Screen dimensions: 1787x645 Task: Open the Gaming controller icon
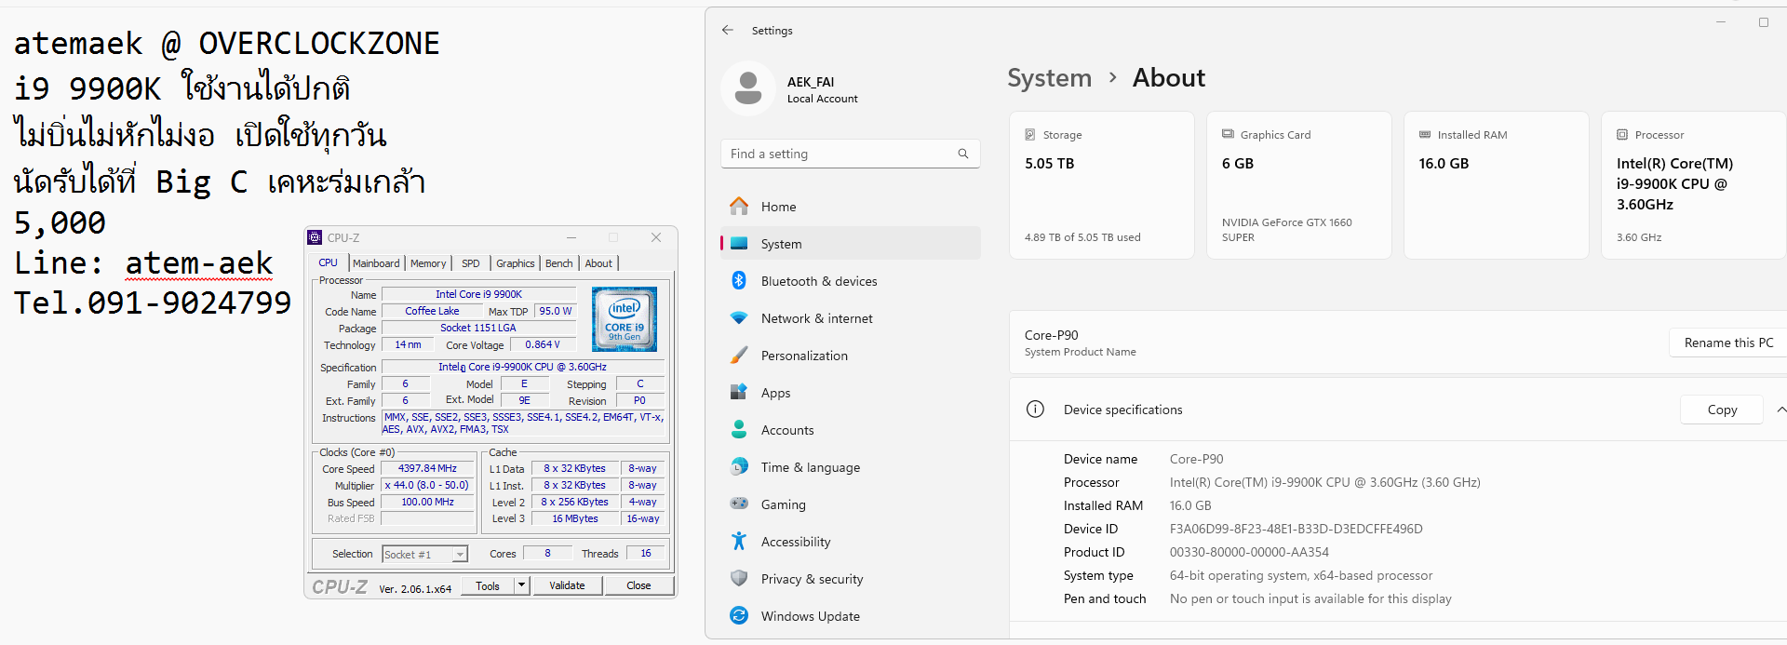[x=739, y=504]
